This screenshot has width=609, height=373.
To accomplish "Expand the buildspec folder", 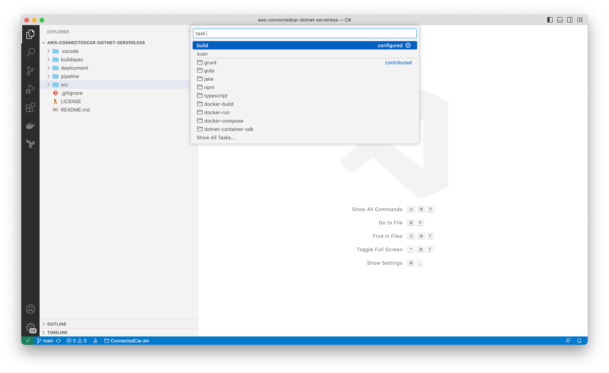I will (x=48, y=59).
